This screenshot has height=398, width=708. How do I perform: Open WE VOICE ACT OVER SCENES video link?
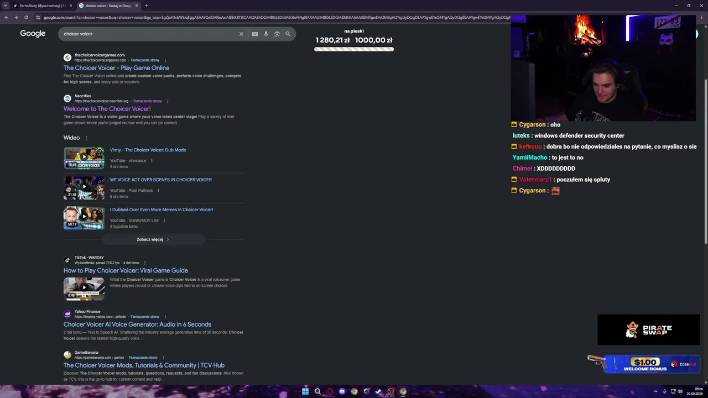(x=160, y=180)
